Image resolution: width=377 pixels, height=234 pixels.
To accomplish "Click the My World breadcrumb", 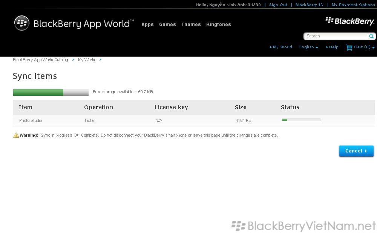I will pyautogui.click(x=87, y=60).
